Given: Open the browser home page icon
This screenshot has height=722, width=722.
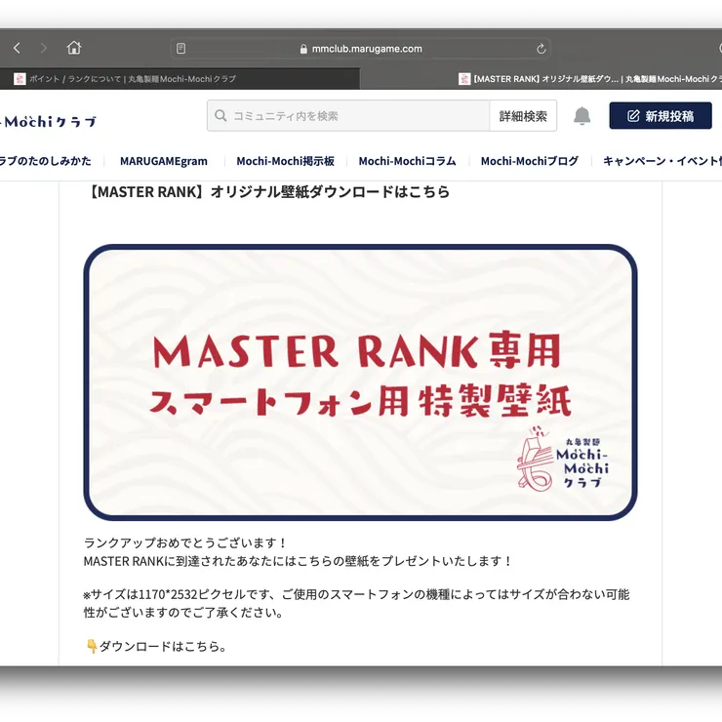Looking at the screenshot, I should (74, 48).
